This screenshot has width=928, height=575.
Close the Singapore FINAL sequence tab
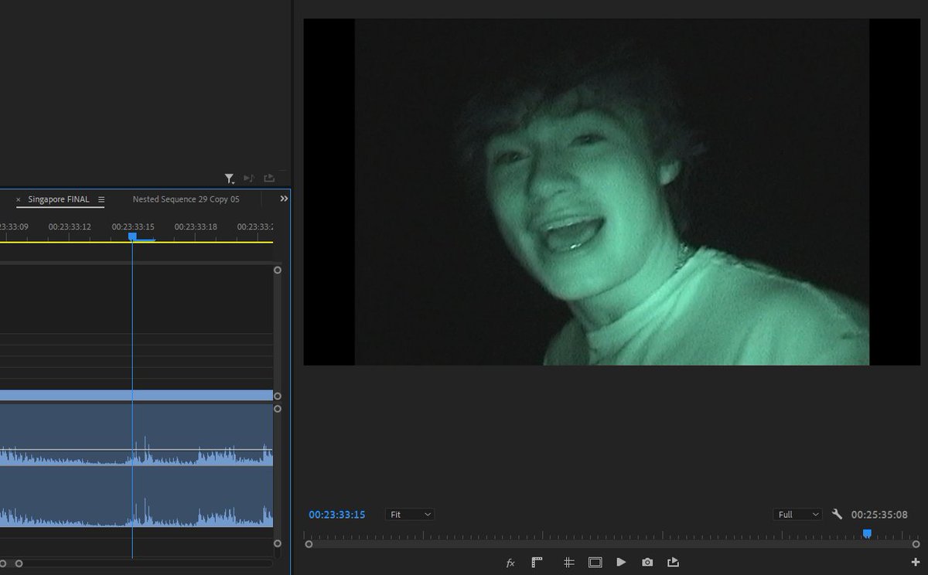[19, 199]
